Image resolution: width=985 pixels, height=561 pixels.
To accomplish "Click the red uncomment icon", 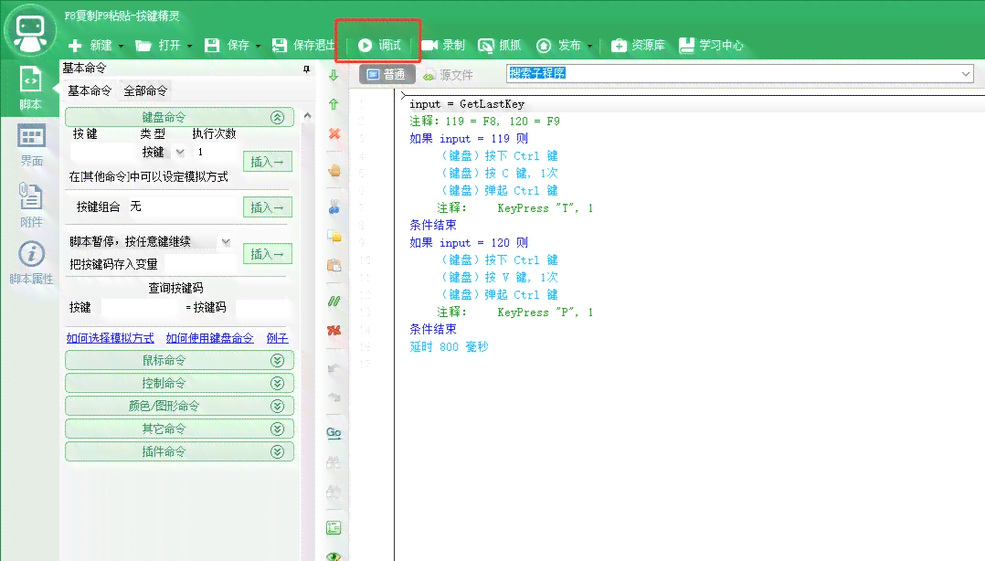I will pyautogui.click(x=334, y=331).
